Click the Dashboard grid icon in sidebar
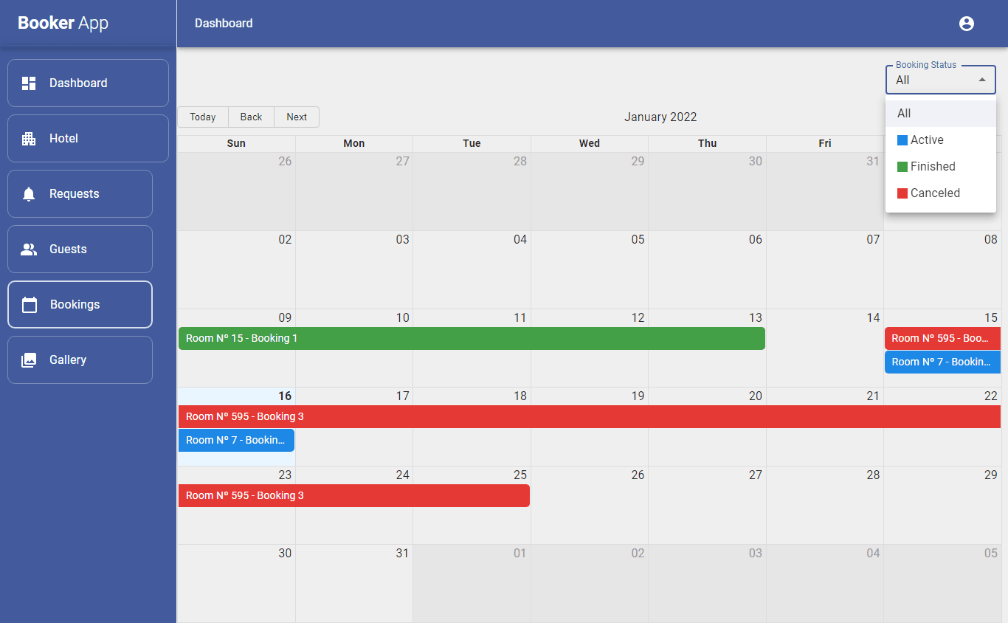Image resolution: width=1008 pixels, height=623 pixels. pyautogui.click(x=29, y=83)
